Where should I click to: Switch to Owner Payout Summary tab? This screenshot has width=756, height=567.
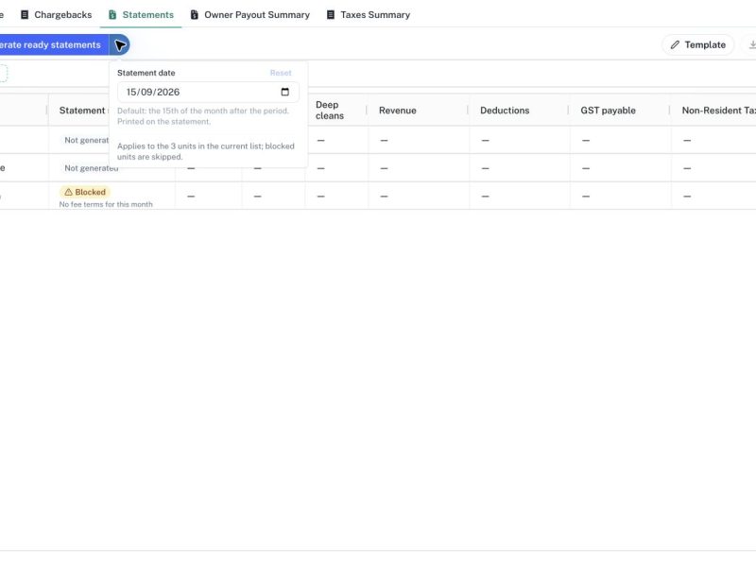click(249, 15)
